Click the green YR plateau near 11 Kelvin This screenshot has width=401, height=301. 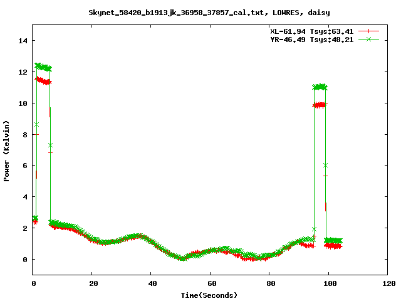[x=320, y=87]
